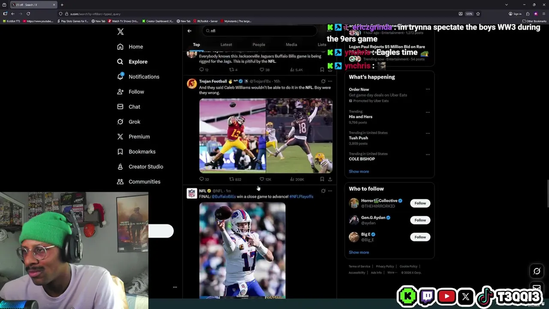This screenshot has height=309, width=549.
Task: Follow Gen.G Aydan account
Action: point(420,220)
